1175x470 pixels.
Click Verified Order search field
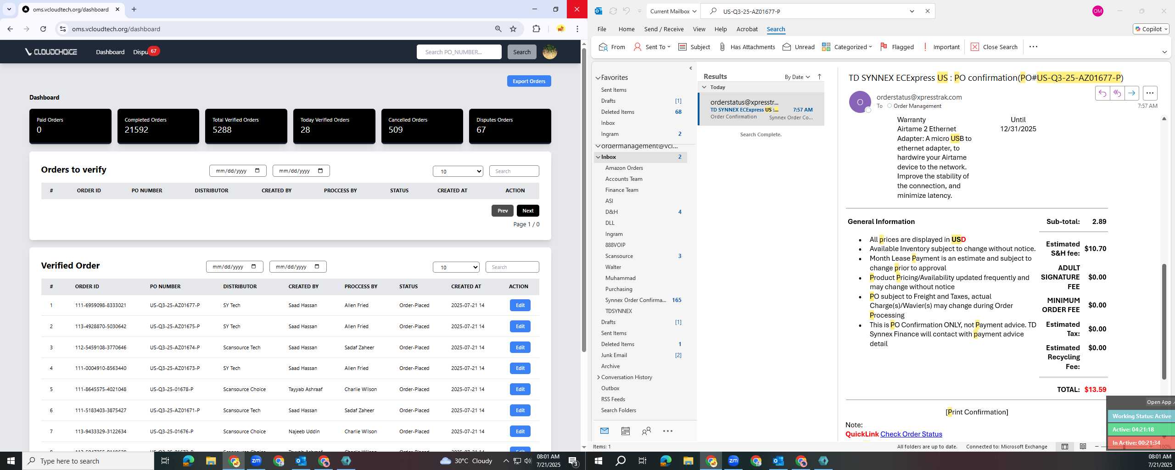[x=512, y=267]
